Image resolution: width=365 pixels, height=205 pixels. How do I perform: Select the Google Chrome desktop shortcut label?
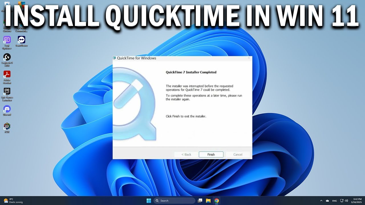pyautogui.click(x=7, y=30)
